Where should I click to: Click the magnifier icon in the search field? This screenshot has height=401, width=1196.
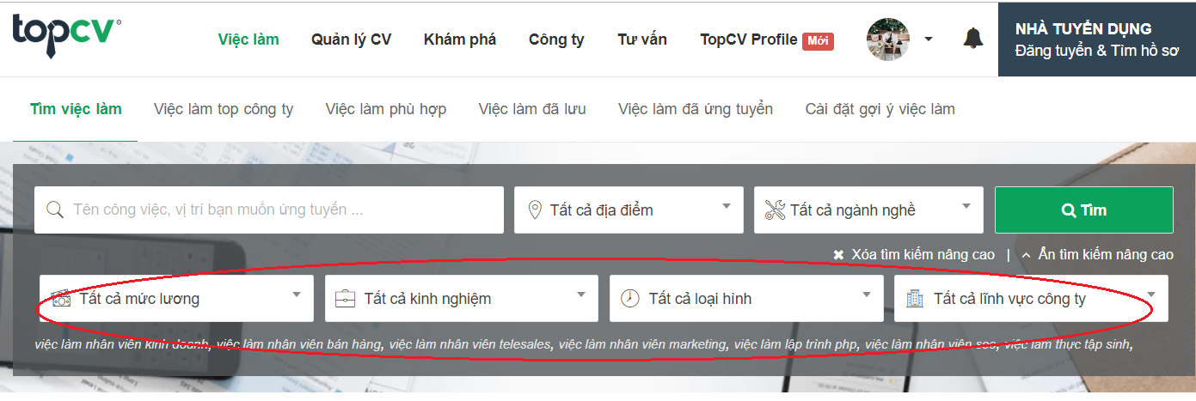click(x=55, y=210)
